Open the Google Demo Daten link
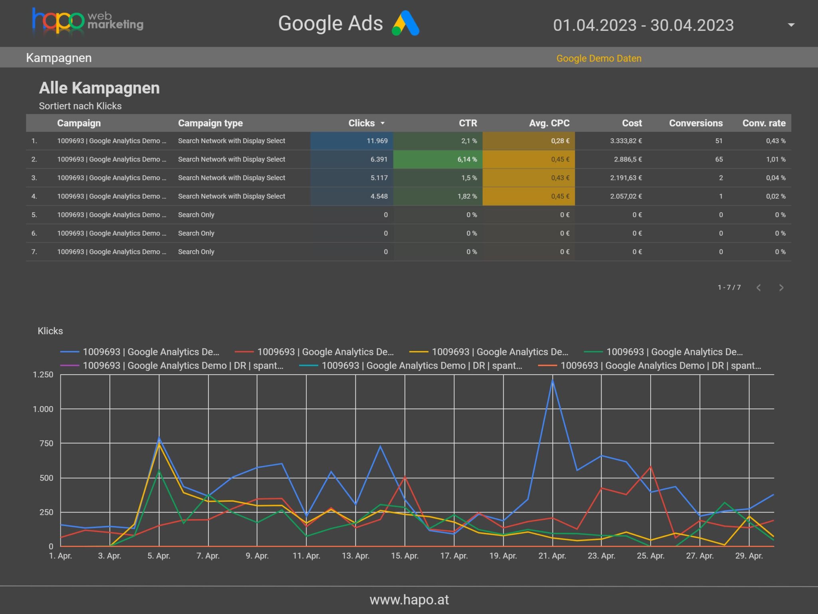 point(598,58)
